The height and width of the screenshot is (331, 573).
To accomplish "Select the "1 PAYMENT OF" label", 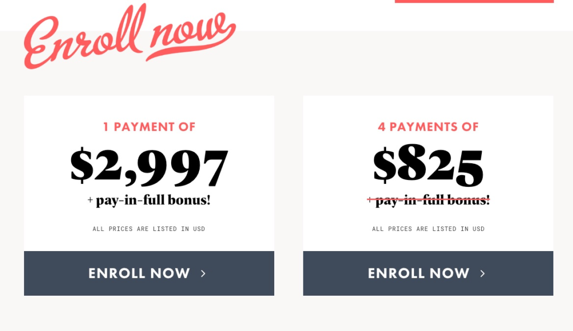I will click(149, 127).
